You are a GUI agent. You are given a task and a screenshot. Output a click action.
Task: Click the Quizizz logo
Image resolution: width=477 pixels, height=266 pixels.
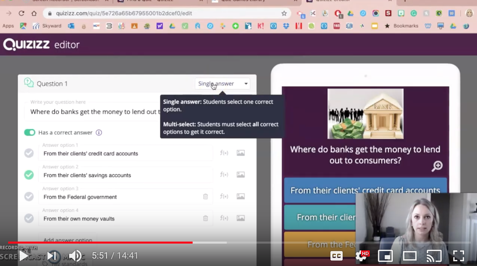26,44
